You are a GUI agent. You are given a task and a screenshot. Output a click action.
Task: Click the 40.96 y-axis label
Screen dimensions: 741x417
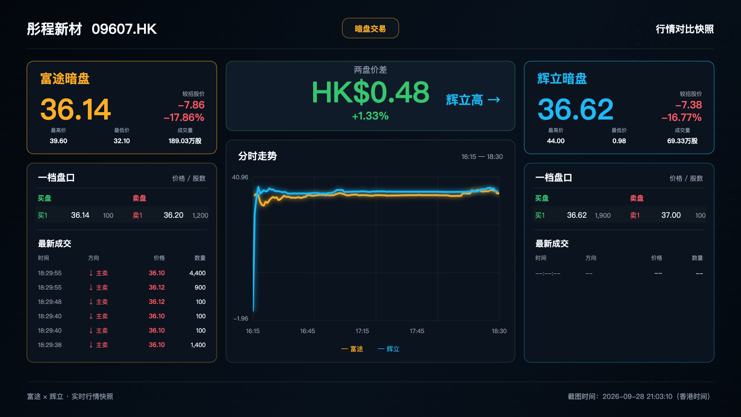[x=240, y=177]
